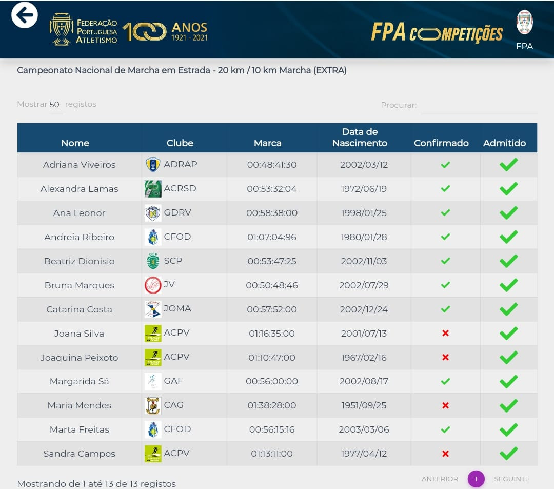Select the name Beatriz Dionisio
The width and height of the screenshot is (554, 489).
click(x=79, y=261)
